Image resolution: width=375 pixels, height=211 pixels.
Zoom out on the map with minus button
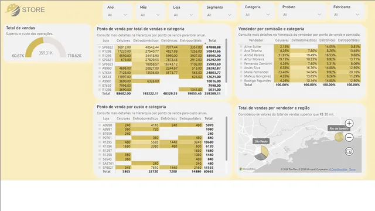coord(349,137)
